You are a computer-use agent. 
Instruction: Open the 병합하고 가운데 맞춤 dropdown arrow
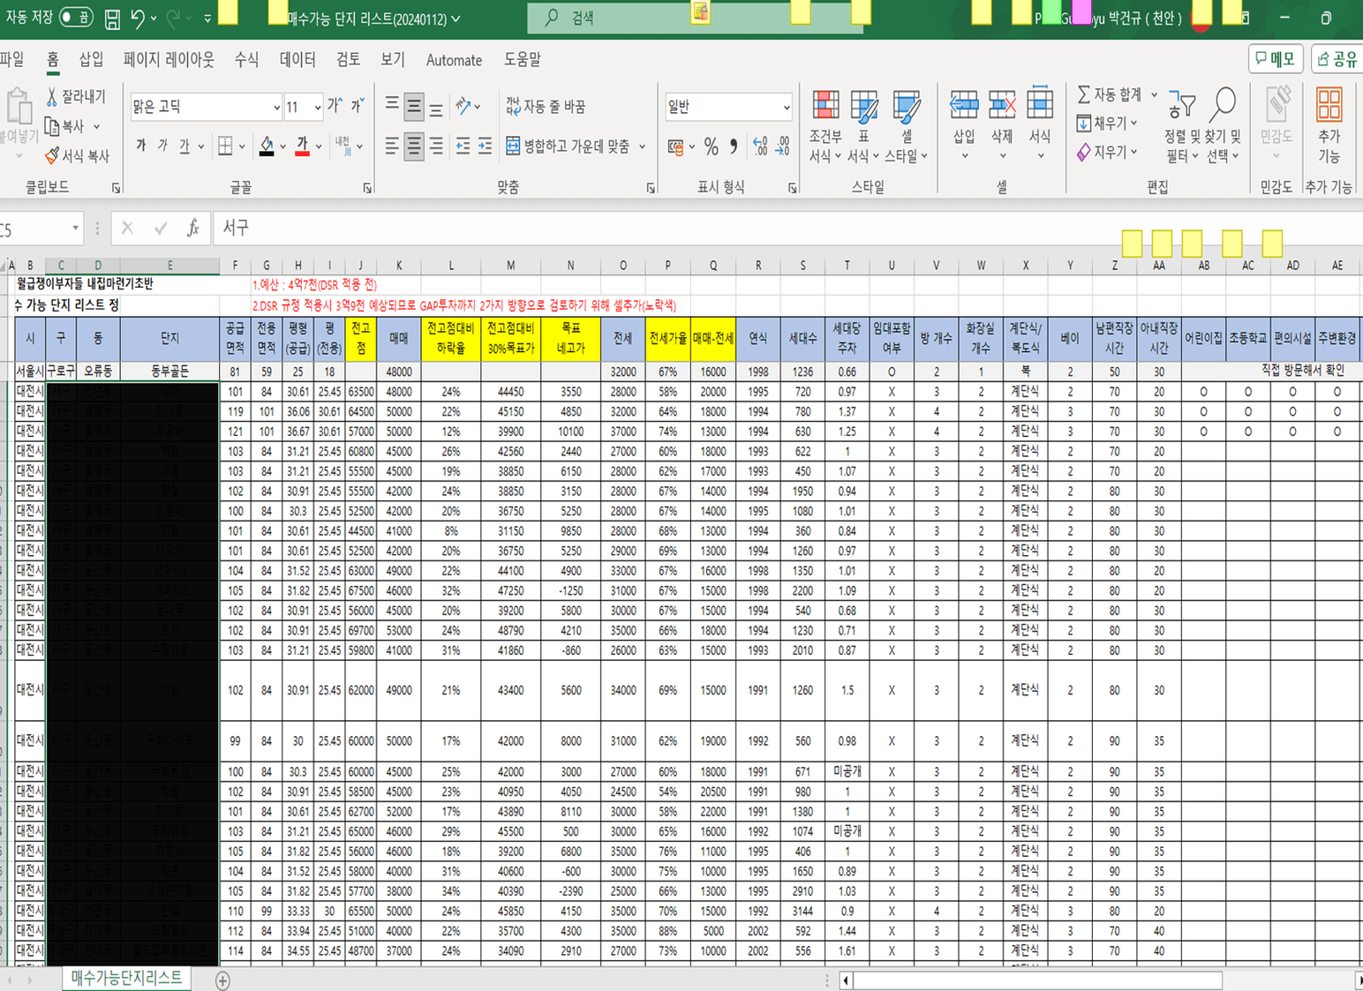pos(642,146)
